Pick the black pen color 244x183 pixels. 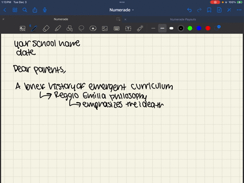tap(181, 28)
